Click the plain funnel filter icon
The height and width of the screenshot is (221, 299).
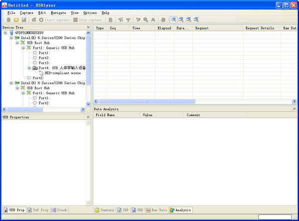pyautogui.click(x=129, y=20)
